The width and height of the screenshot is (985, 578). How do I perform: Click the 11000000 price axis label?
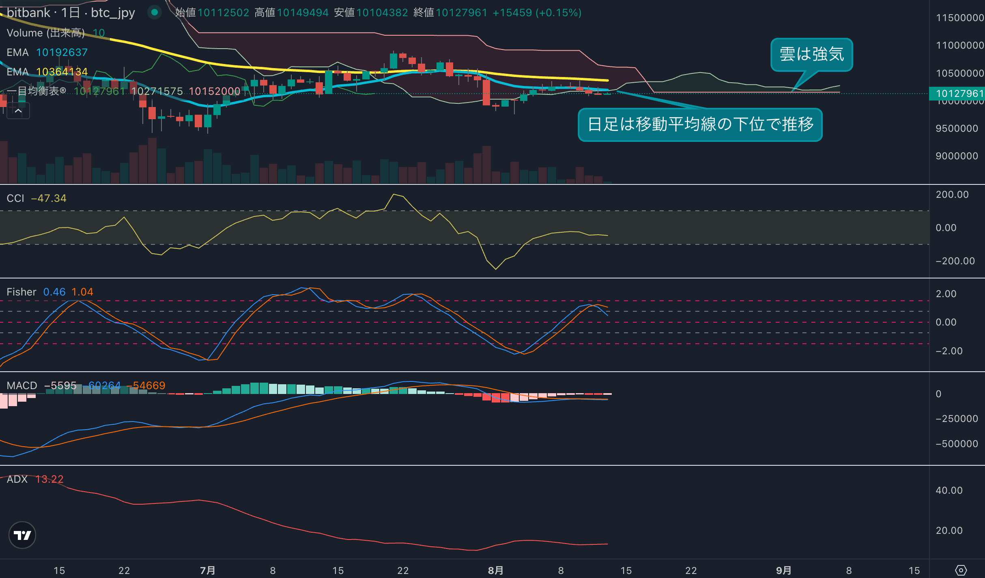tap(960, 45)
